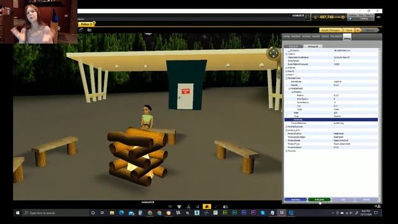Switch to the config tab

(286, 36)
